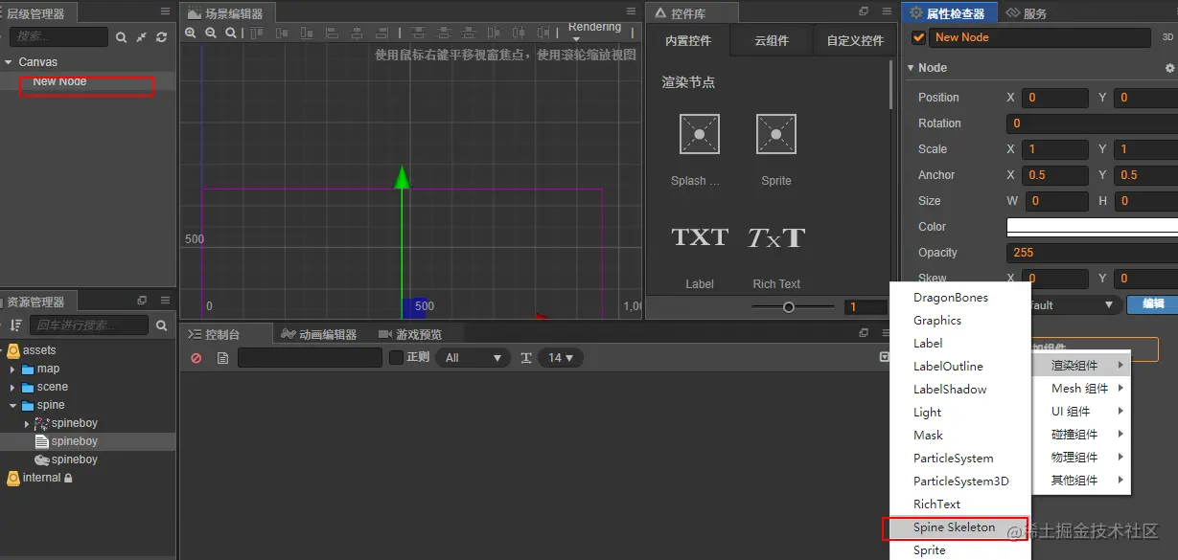Toggle 3D mode for node
This screenshot has height=560, width=1178.
click(x=1167, y=37)
